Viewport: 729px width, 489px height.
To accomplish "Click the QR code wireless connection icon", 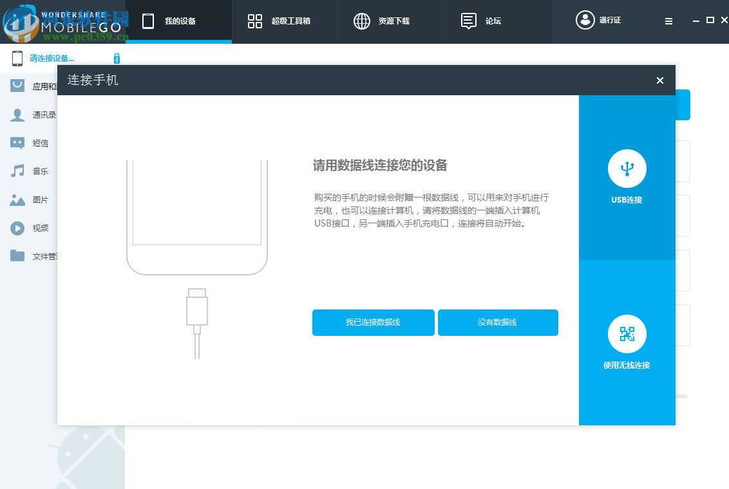I will click(x=627, y=333).
